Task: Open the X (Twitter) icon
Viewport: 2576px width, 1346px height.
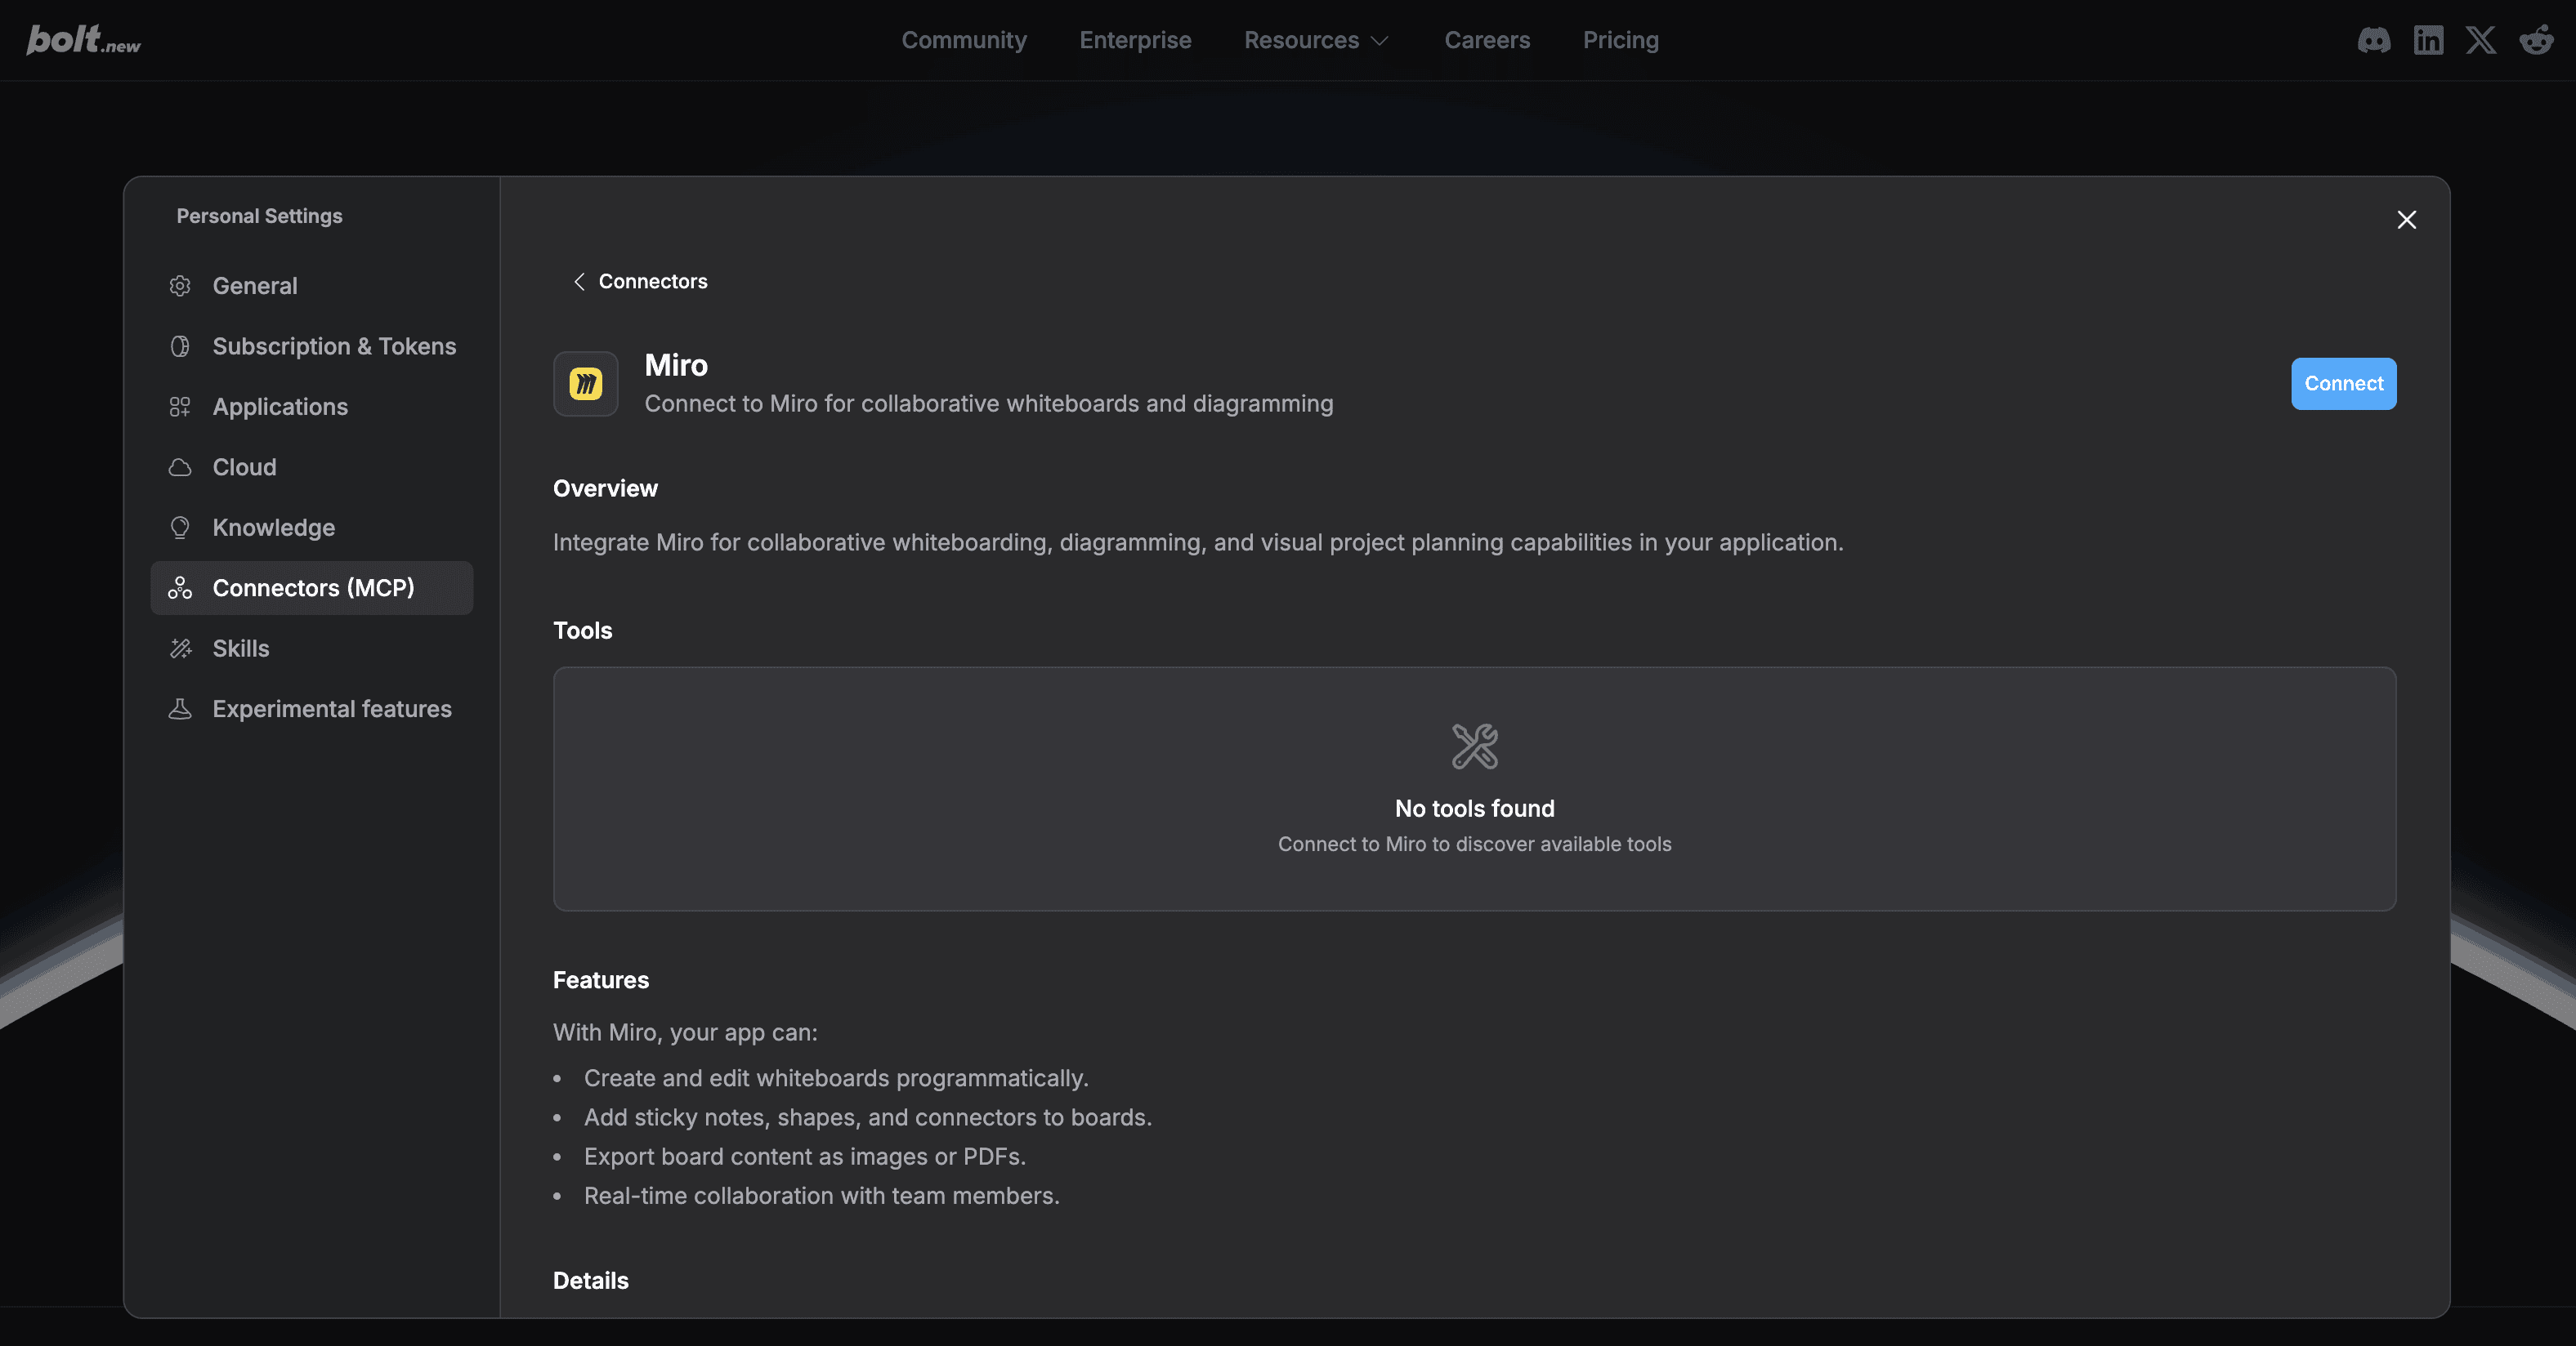Action: click(2481, 40)
